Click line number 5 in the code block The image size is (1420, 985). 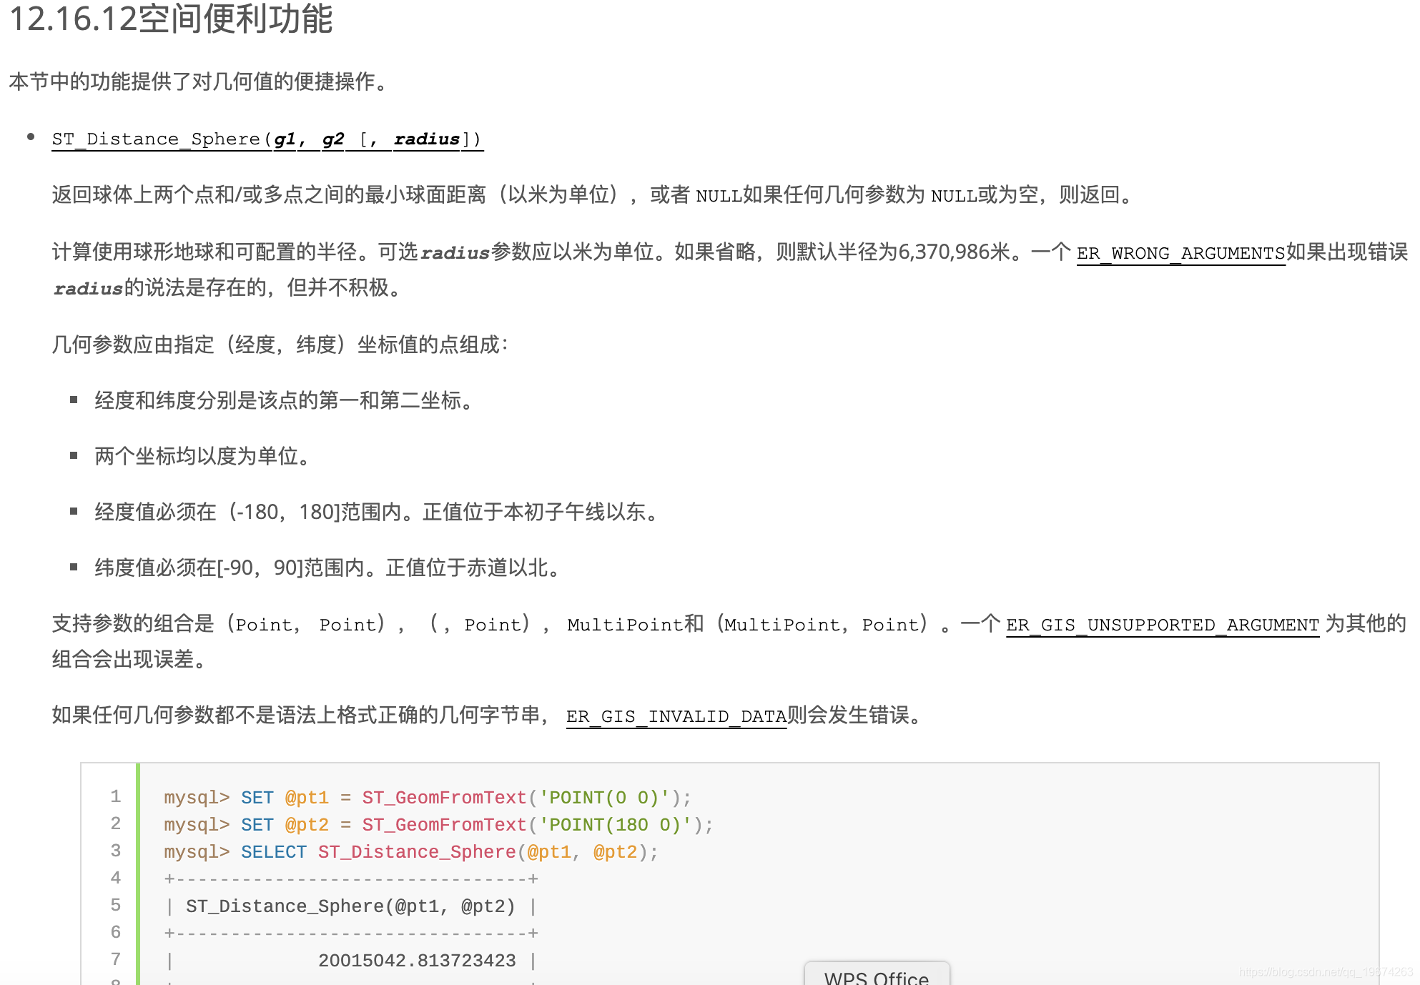pyautogui.click(x=116, y=905)
